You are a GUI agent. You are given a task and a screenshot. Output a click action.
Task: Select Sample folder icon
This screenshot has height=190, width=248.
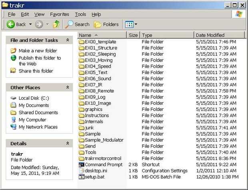pyautogui.click(x=82, y=134)
